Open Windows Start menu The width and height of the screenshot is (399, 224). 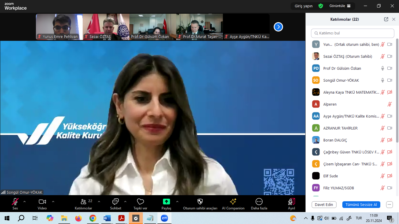pos(7,218)
